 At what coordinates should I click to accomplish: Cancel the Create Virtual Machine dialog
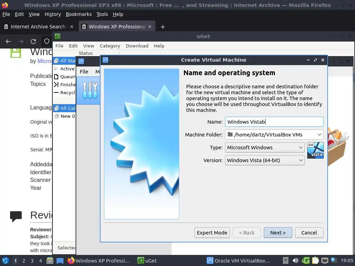click(x=309, y=232)
